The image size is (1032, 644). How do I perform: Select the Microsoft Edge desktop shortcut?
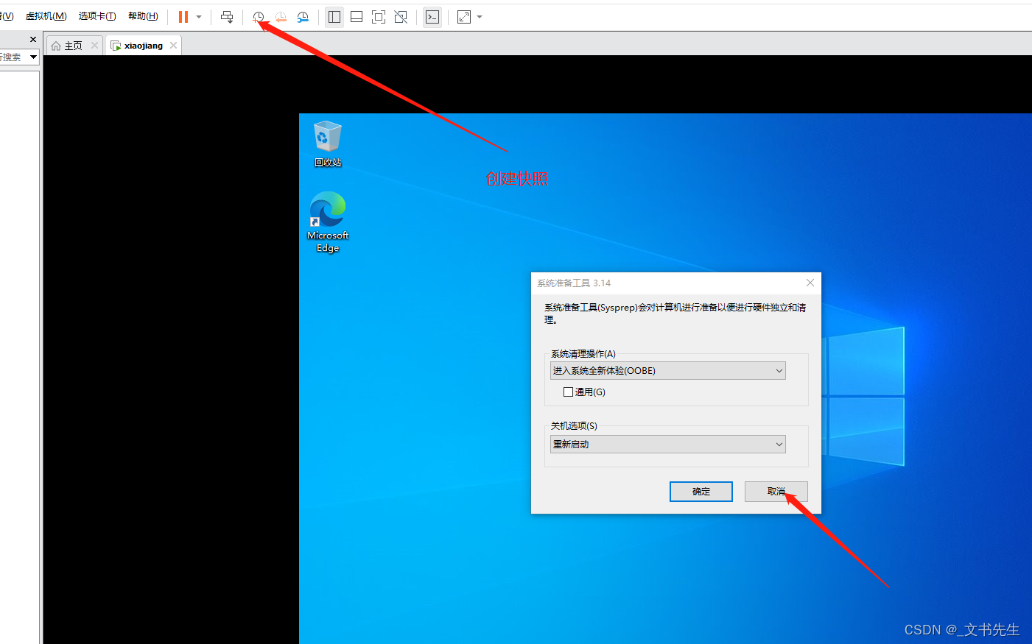[x=328, y=222]
